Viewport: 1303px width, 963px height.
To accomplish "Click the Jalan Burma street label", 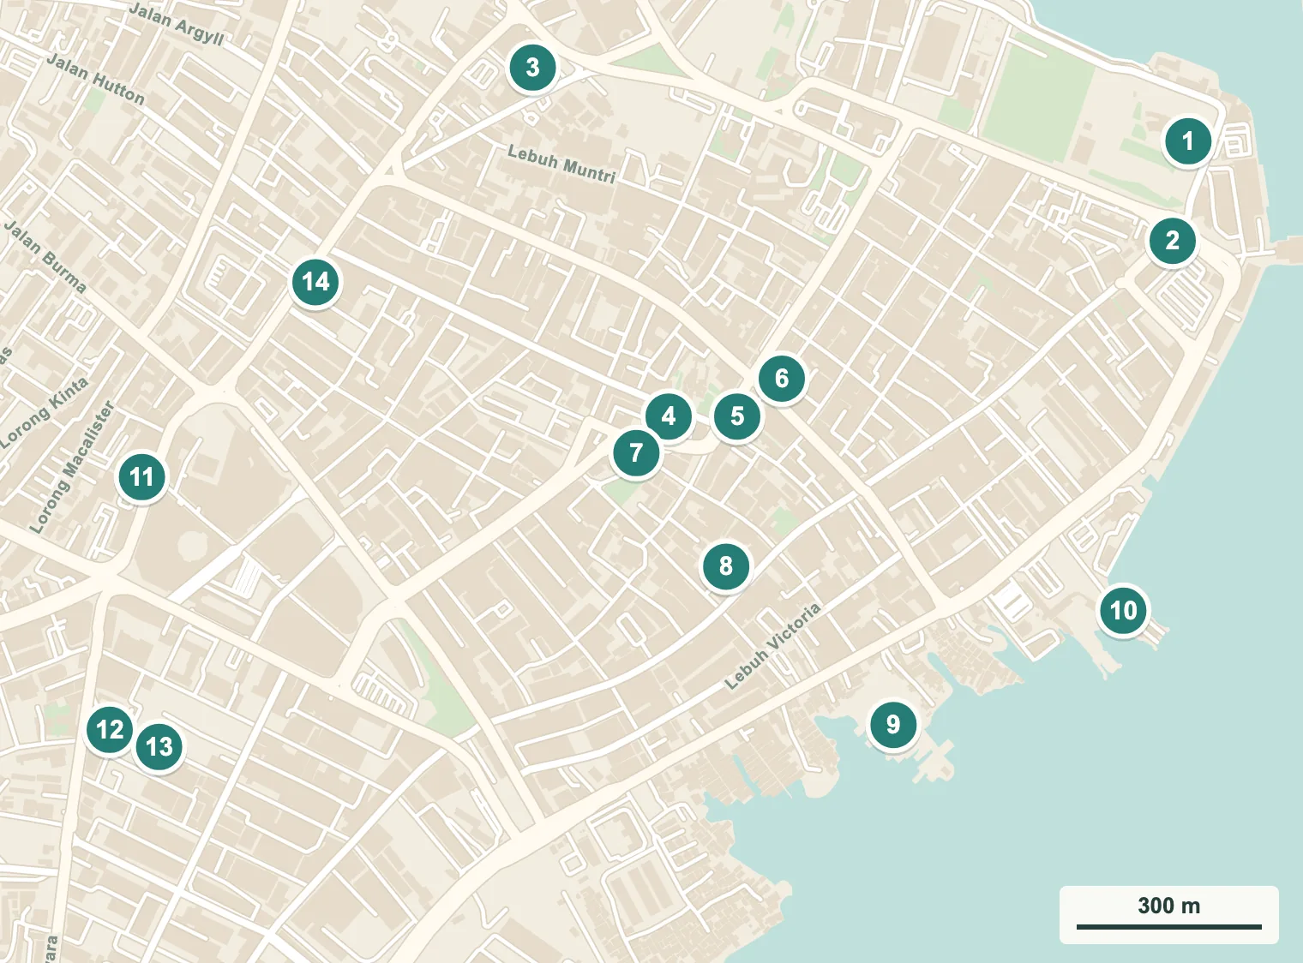I will click(x=45, y=256).
